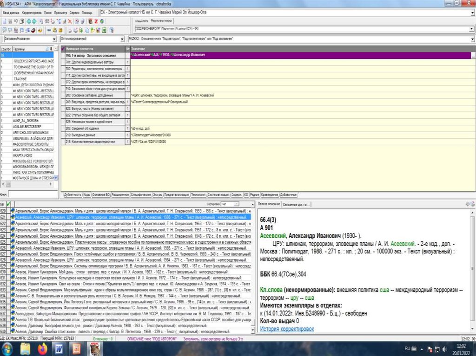
Task: Click the 'Ключ' key input field
Action: point(33,194)
